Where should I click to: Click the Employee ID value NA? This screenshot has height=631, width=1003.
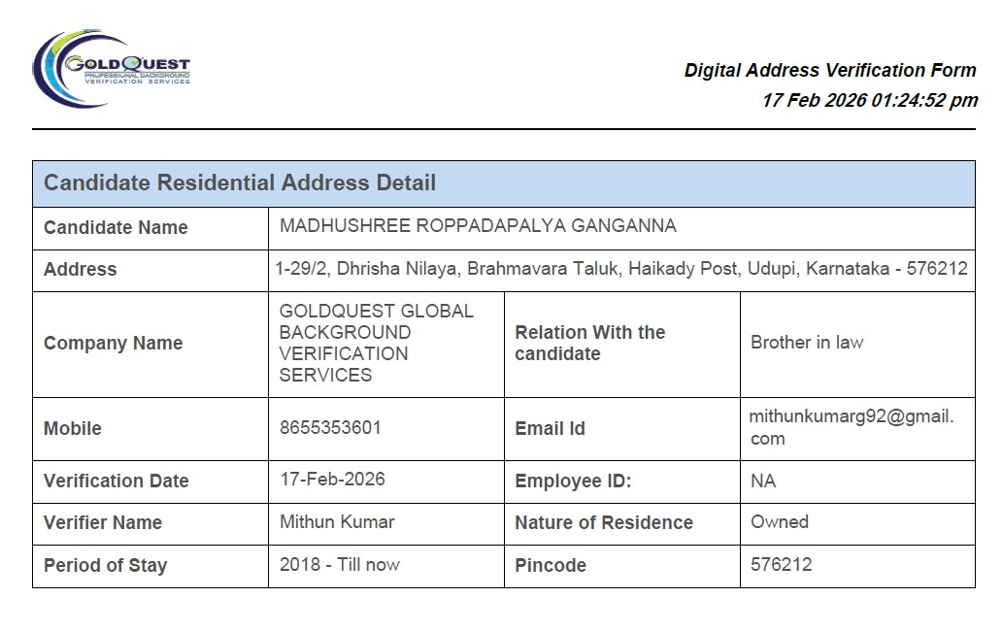[763, 481]
